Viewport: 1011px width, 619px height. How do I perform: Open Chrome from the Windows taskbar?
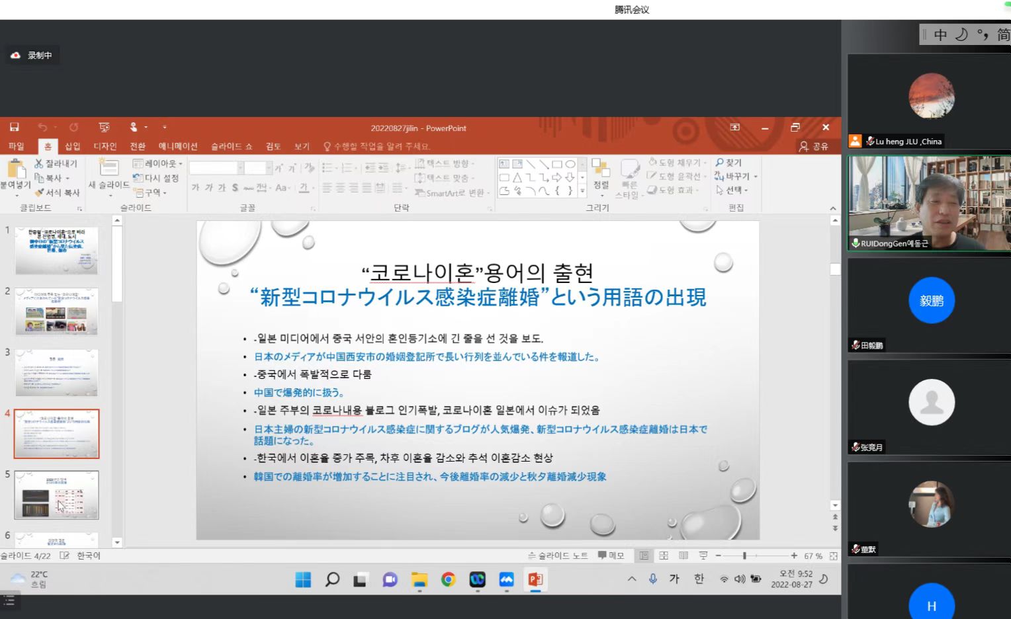449,580
